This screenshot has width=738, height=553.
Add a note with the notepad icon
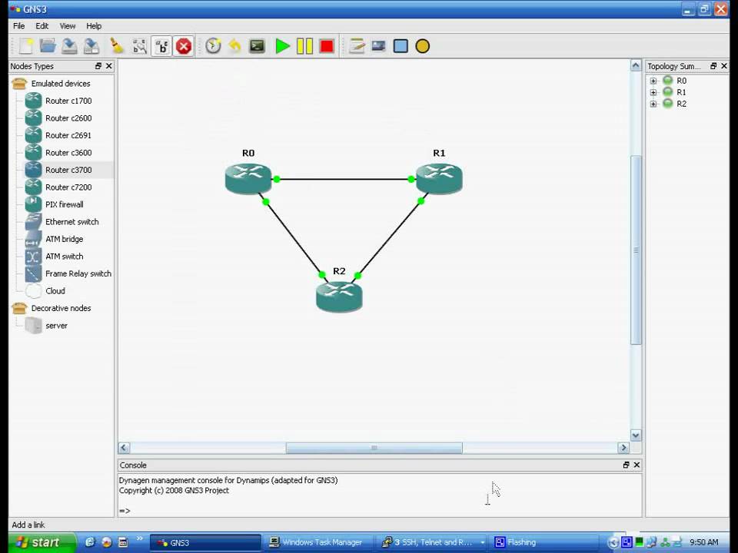(356, 46)
